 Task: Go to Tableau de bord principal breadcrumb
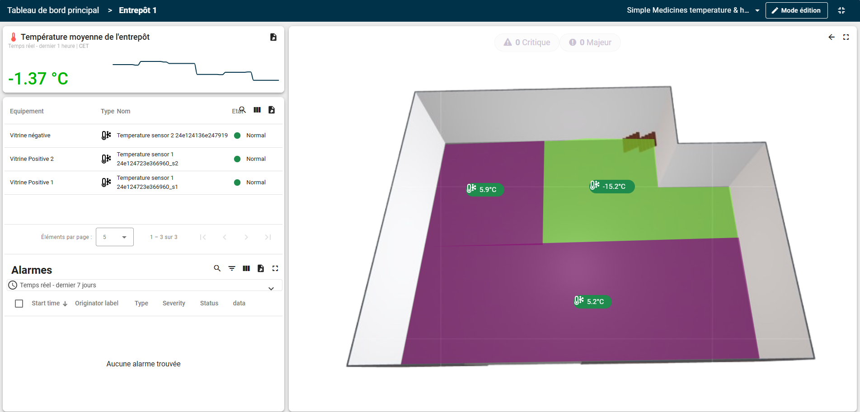pos(52,10)
